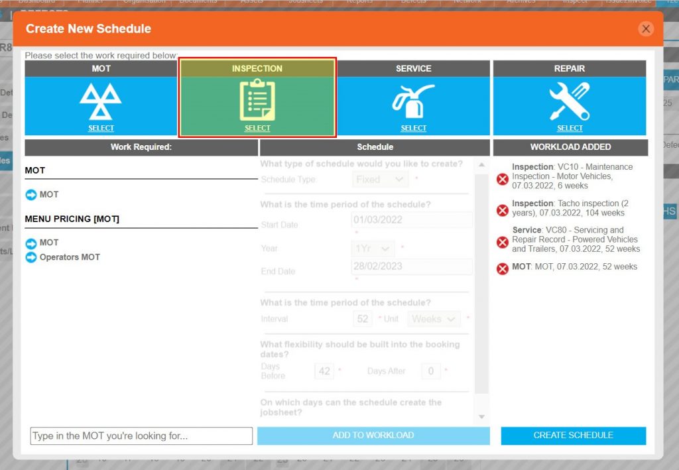
Task: Remove the MOT workload entry
Action: click(502, 267)
